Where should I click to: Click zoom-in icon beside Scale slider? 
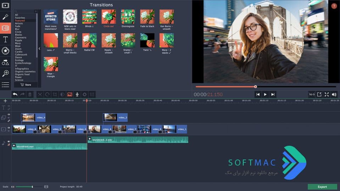coord(46,187)
